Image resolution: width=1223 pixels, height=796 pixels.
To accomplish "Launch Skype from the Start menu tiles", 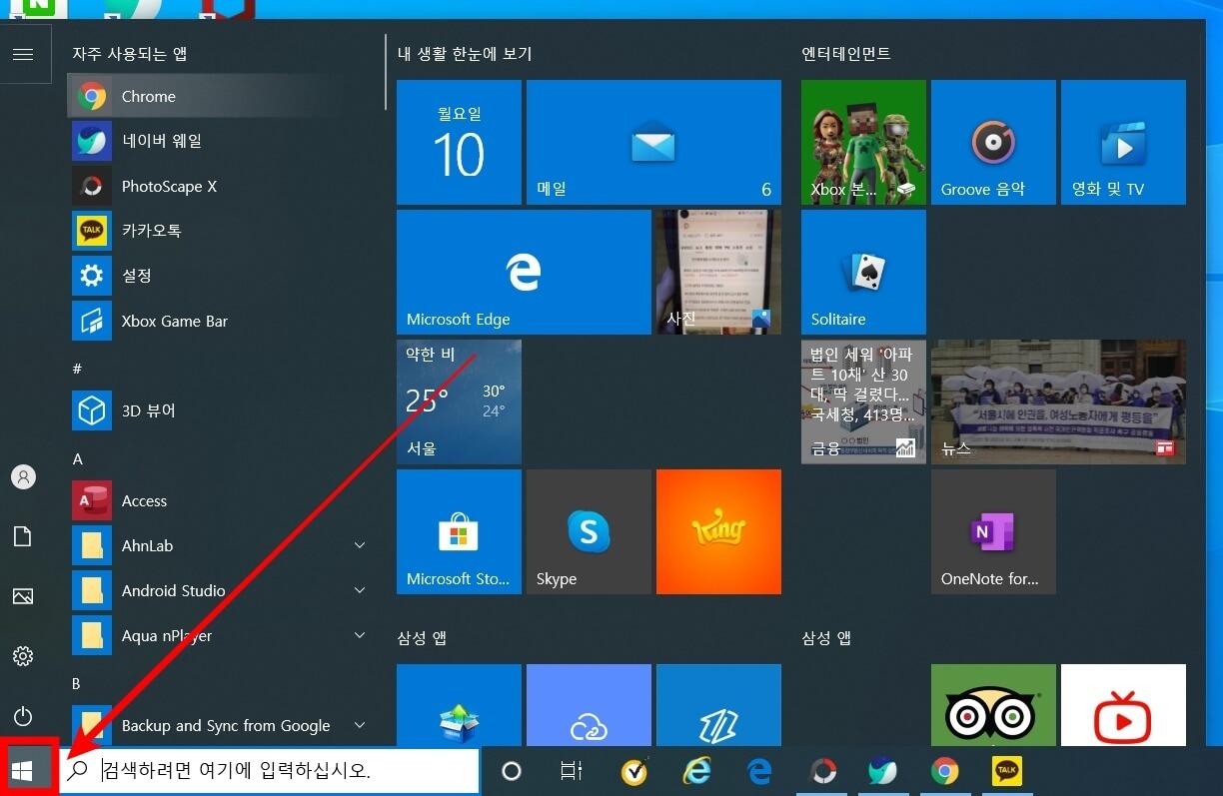I will pyautogui.click(x=588, y=531).
